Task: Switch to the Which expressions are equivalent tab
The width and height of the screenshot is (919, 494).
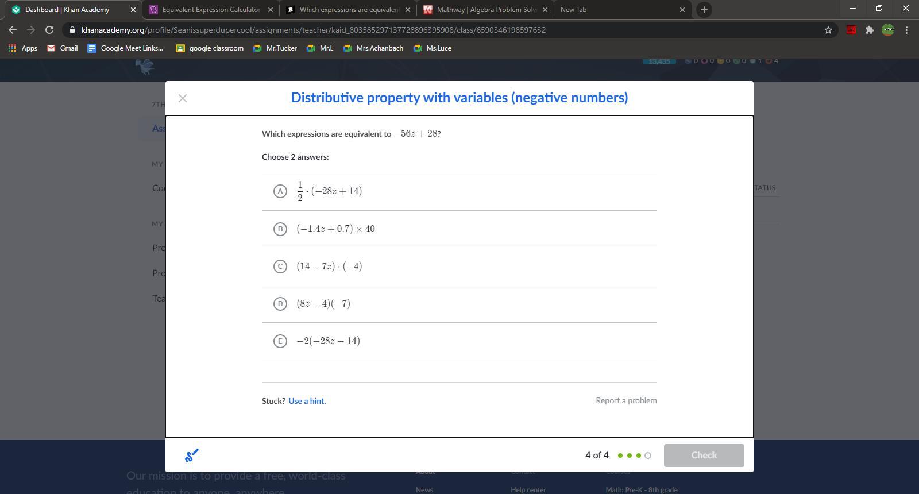Action: click(x=349, y=10)
